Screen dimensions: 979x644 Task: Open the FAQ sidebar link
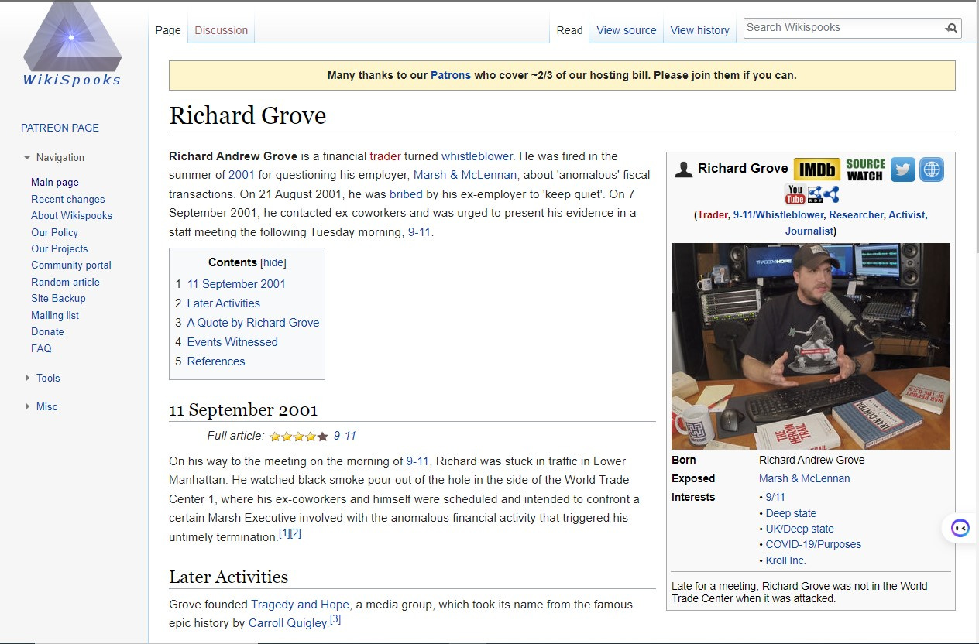tap(41, 348)
